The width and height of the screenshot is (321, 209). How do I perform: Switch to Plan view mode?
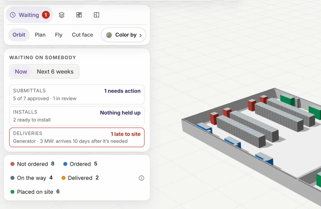pyautogui.click(x=40, y=35)
